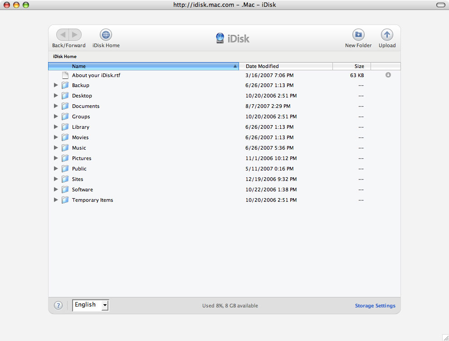Expand the Documents folder triangle
This screenshot has height=341, width=449.
(x=56, y=106)
